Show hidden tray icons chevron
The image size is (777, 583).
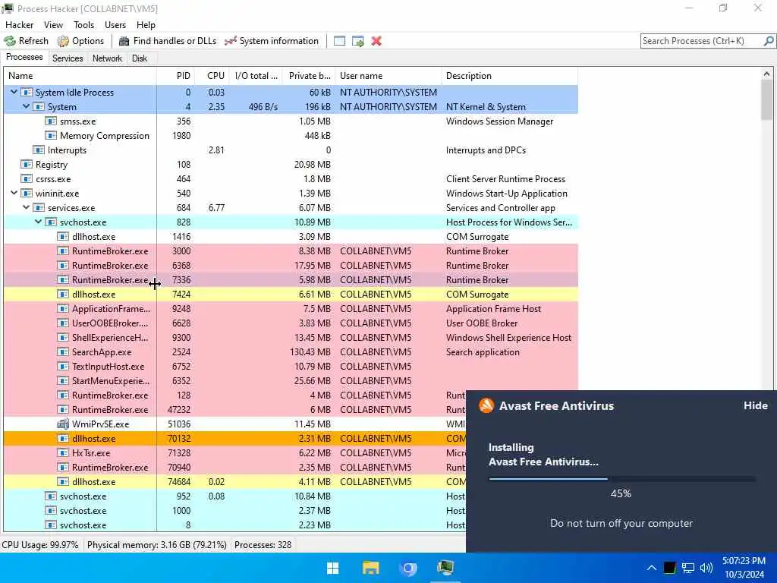point(652,568)
